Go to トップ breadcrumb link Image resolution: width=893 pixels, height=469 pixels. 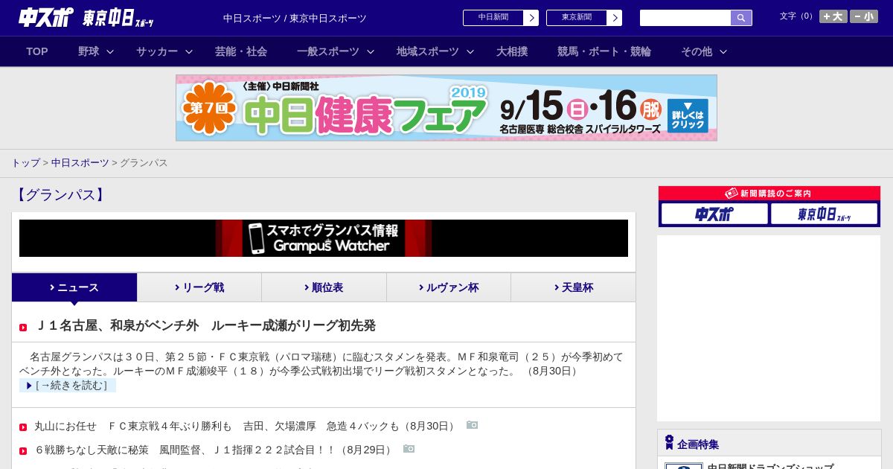pos(25,162)
